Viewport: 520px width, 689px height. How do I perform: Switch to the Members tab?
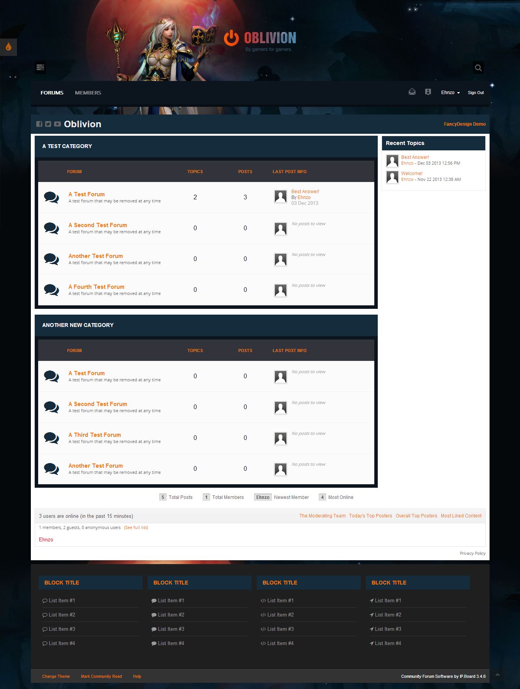pyautogui.click(x=88, y=93)
